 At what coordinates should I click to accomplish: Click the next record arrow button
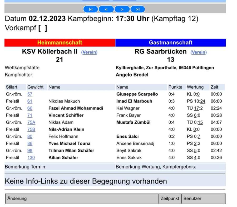tap(122, 9)
